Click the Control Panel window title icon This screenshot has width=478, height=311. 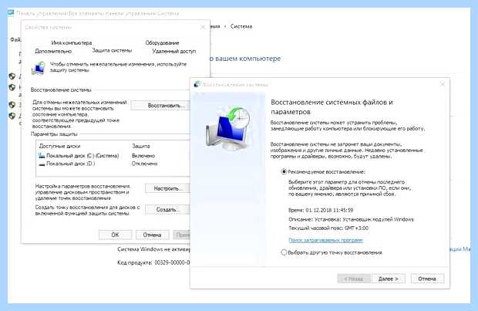(x=11, y=13)
